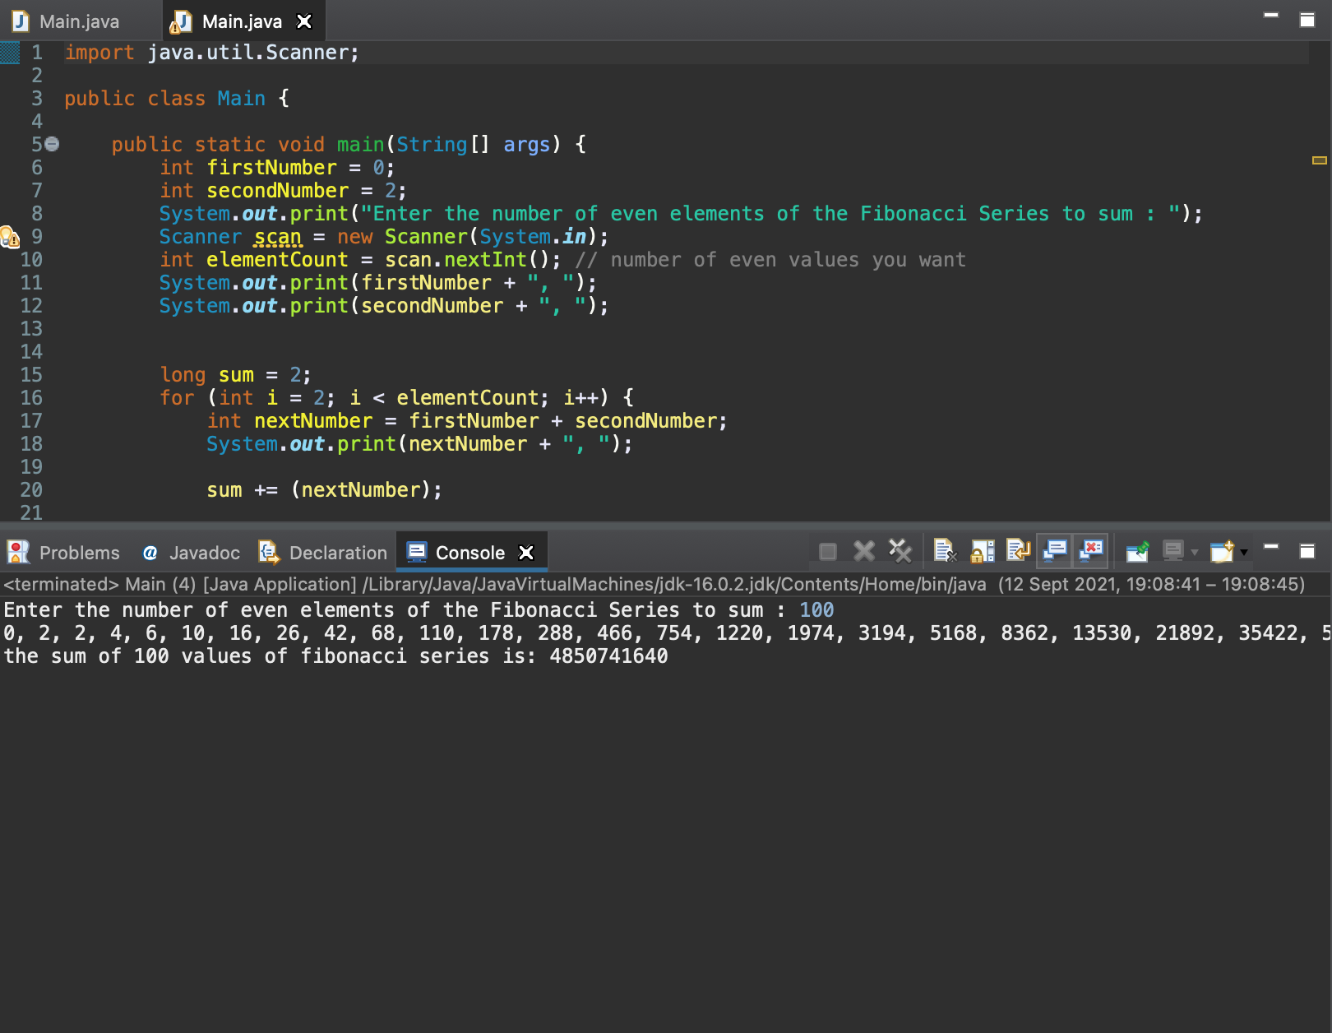The image size is (1332, 1033).
Task: Toggle Show Console on Standard Out change
Action: point(1055,550)
